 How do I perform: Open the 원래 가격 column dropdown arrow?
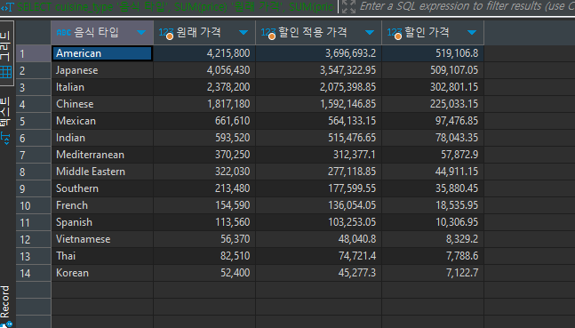[x=244, y=33]
